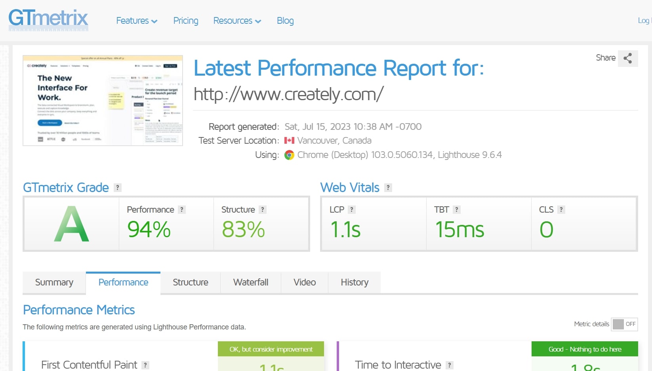Click the Web Vitals help icon
The image size is (652, 371).
pyautogui.click(x=388, y=188)
